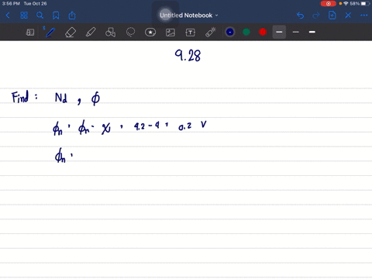Tap the status bar clock 3:56 PM
Viewport: 372px width, 279px height.
11,4
